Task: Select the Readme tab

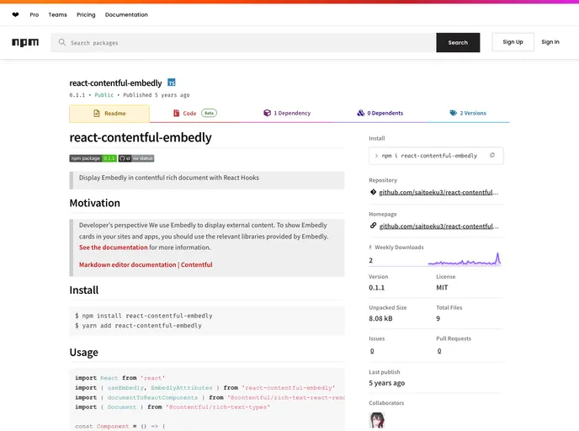Action: [109, 114]
